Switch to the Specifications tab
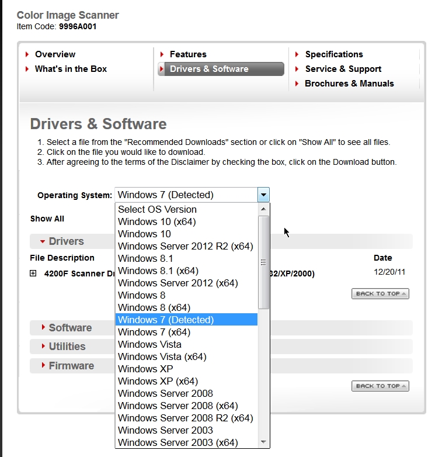This screenshot has height=457, width=435. pyautogui.click(x=333, y=54)
